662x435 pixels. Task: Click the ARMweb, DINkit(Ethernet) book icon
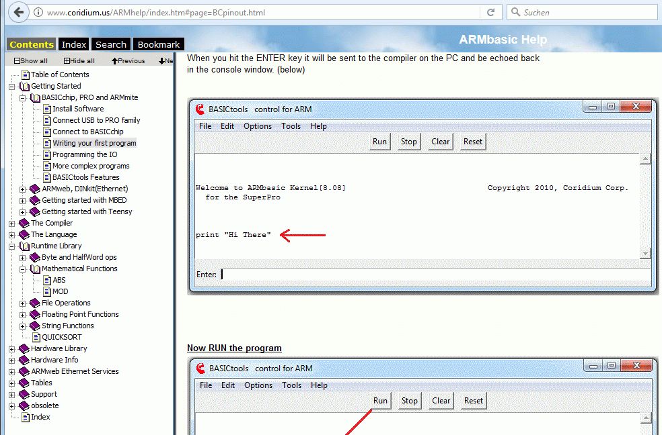point(35,189)
